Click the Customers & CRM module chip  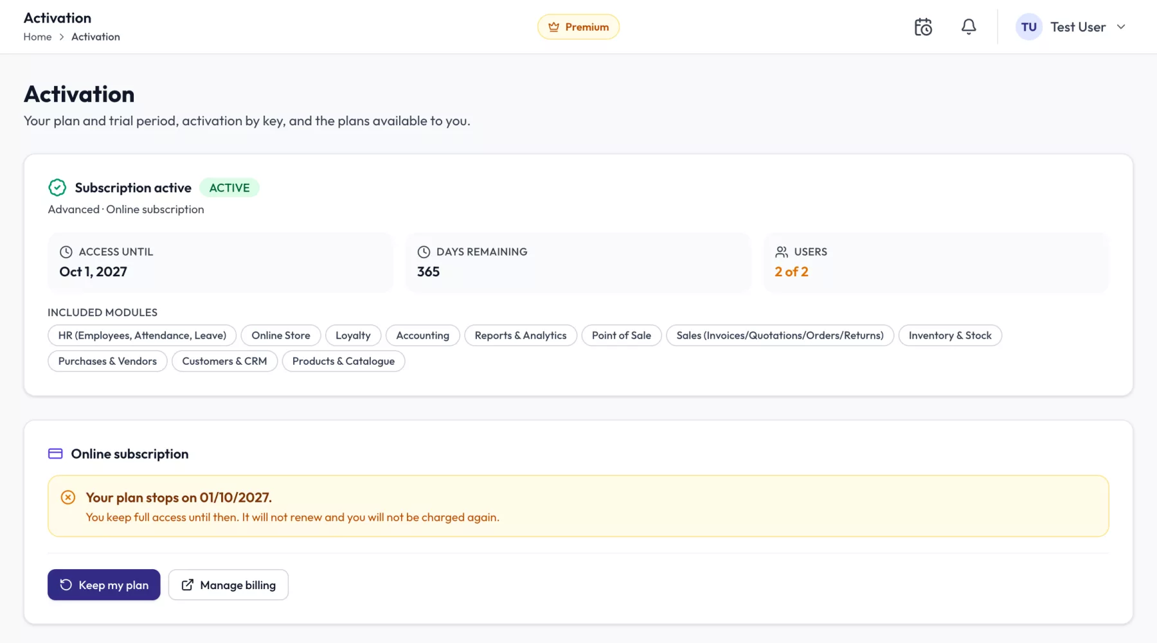click(224, 361)
